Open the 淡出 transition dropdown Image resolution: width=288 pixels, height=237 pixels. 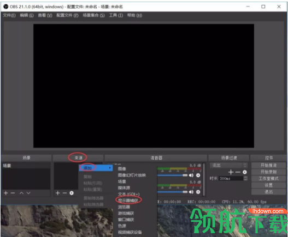228,166
